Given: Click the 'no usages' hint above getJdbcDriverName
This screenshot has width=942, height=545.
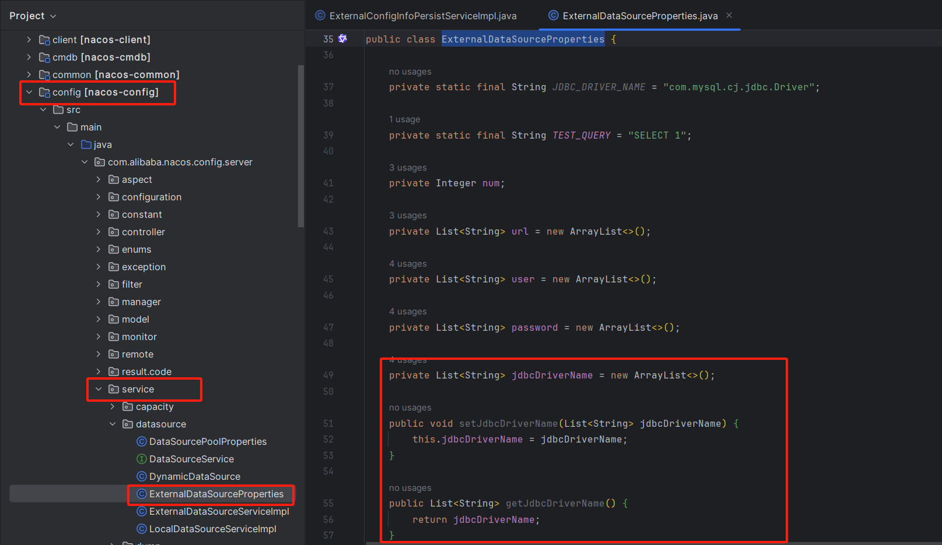Looking at the screenshot, I should 410,488.
